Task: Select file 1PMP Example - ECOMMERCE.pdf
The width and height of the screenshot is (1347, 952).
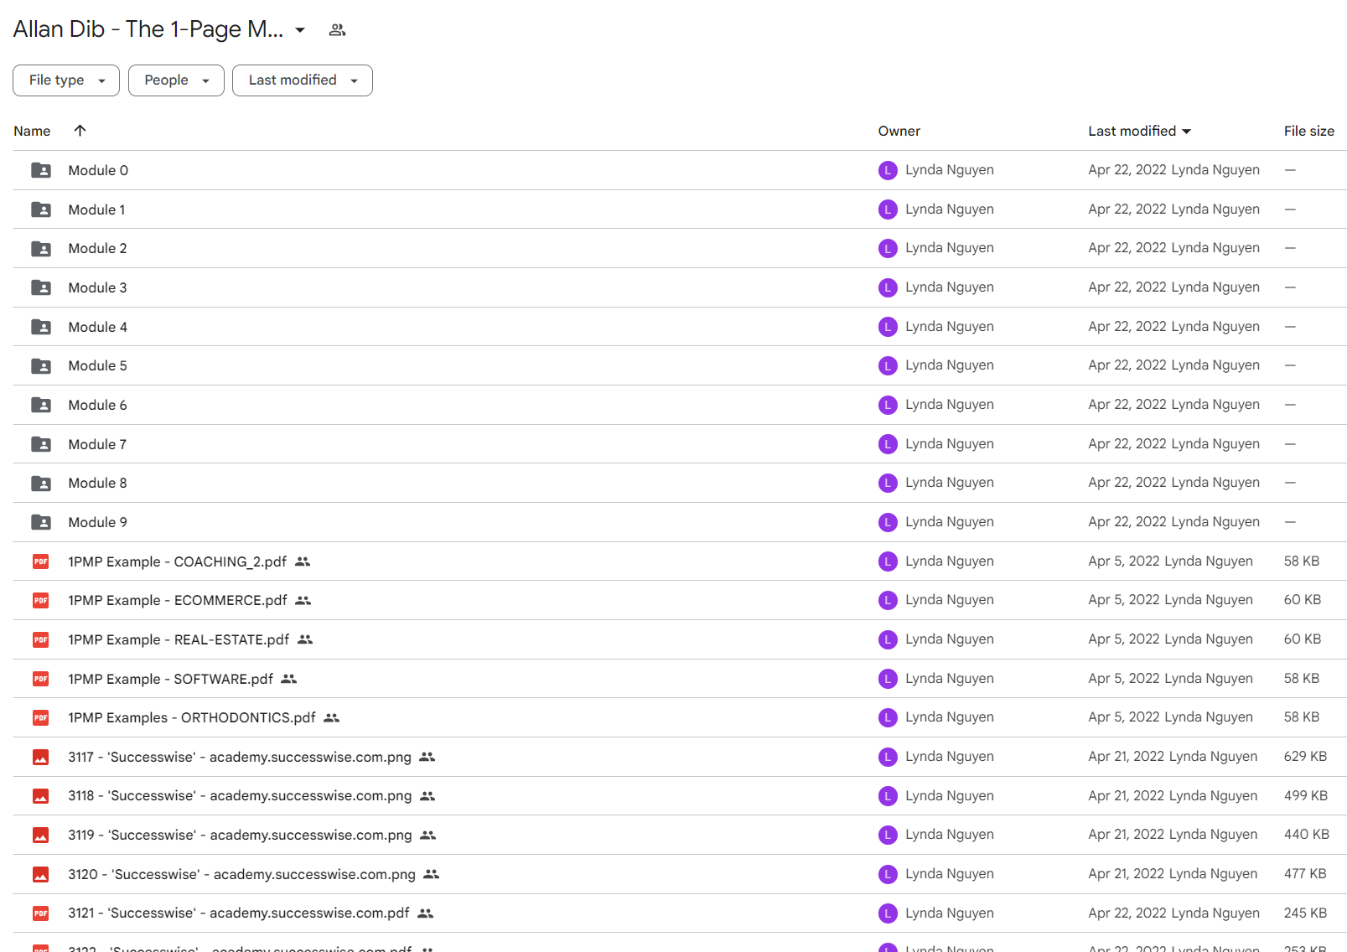Action: (178, 601)
